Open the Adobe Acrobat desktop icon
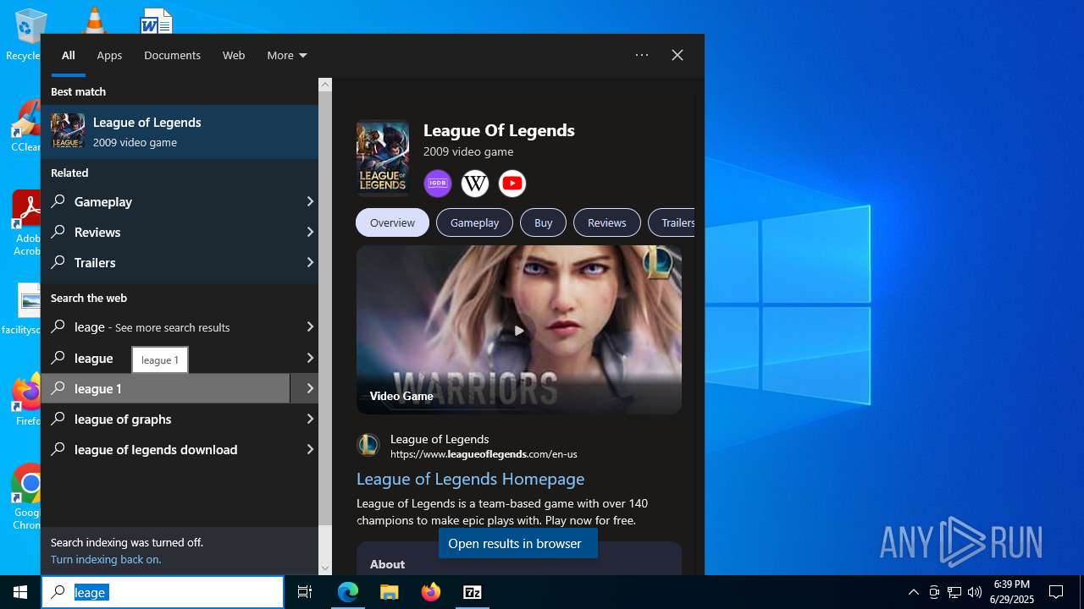1084x609 pixels. pyautogui.click(x=27, y=222)
